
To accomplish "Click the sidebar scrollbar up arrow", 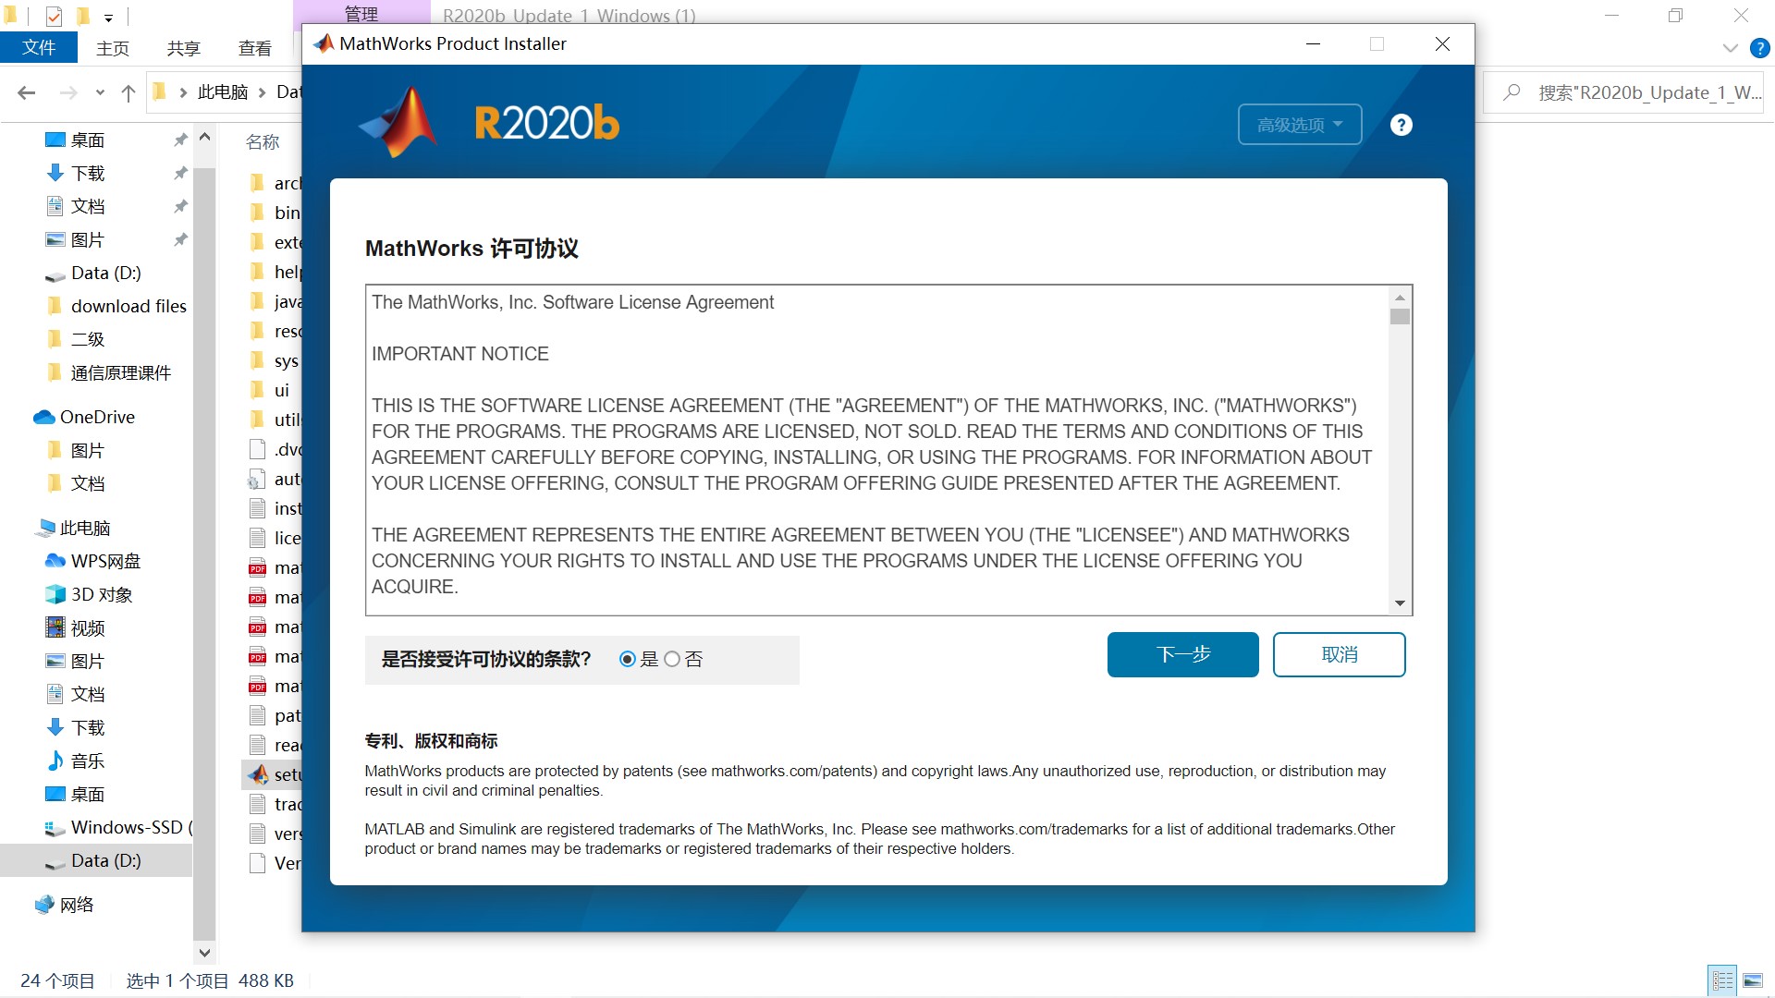I will coord(204,137).
